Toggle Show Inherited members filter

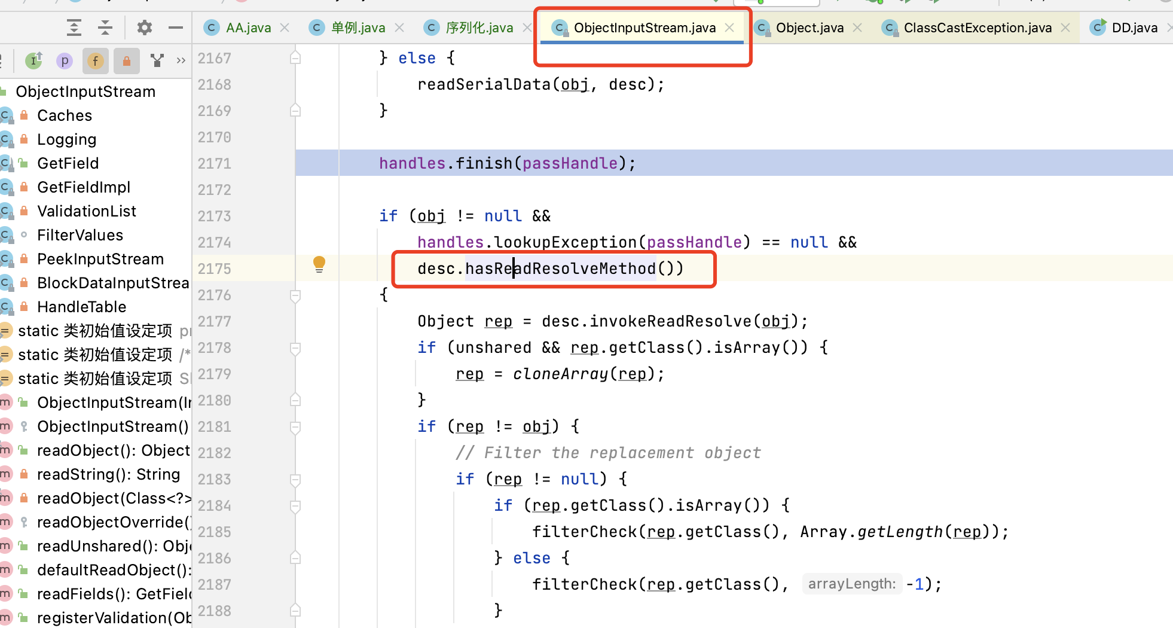[34, 60]
